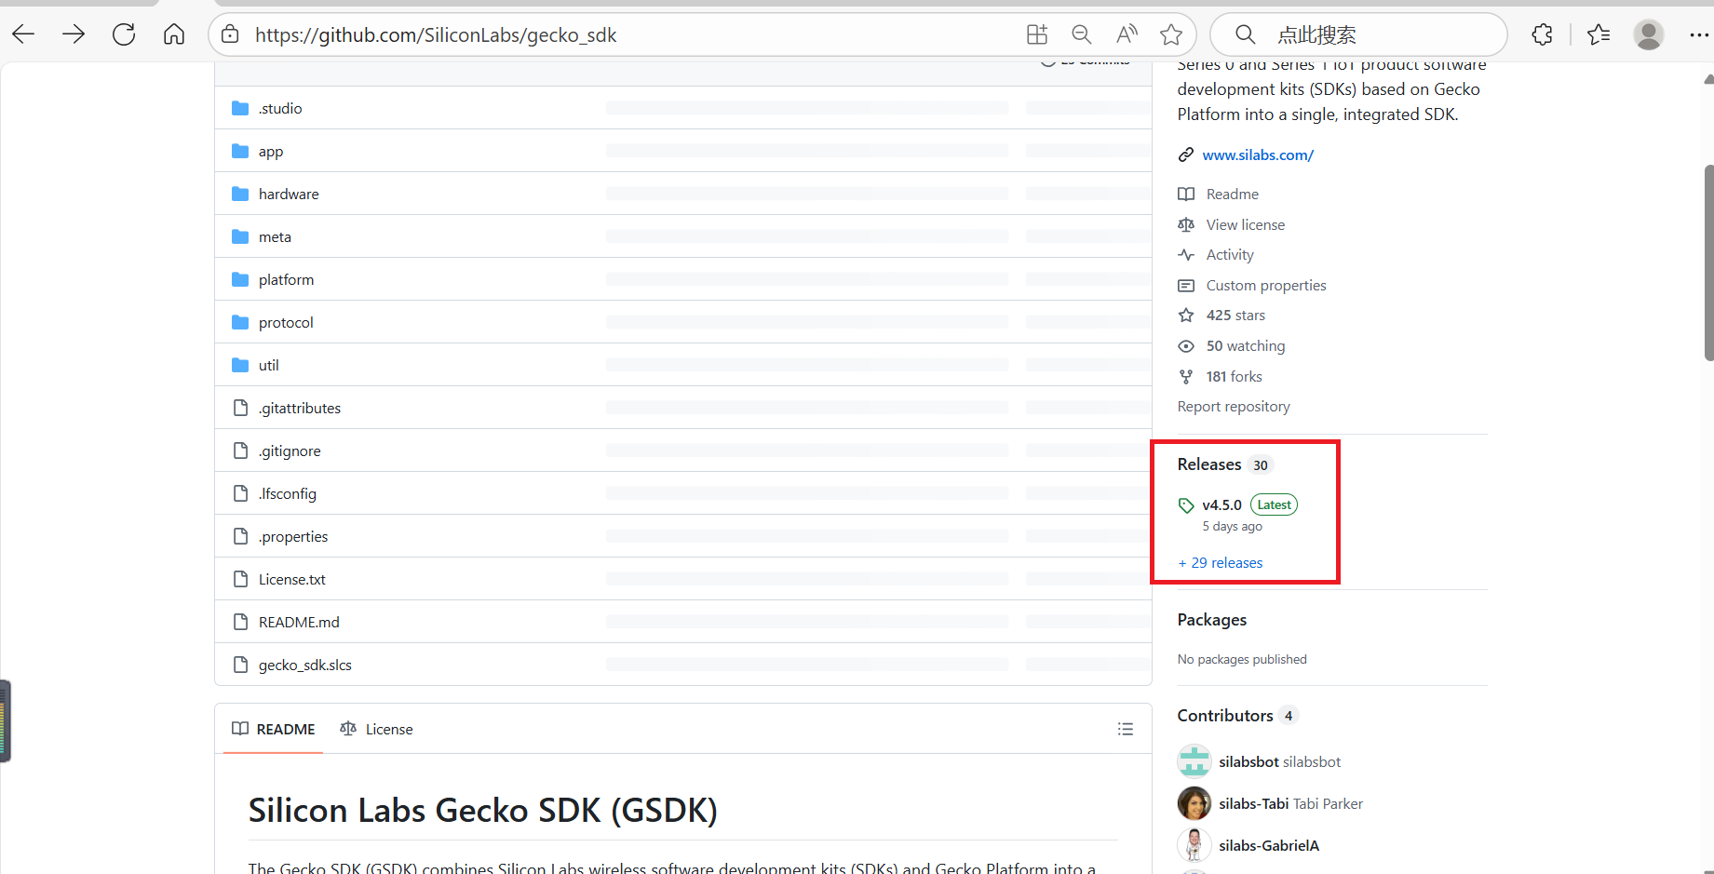Open the platform folder

(286, 279)
